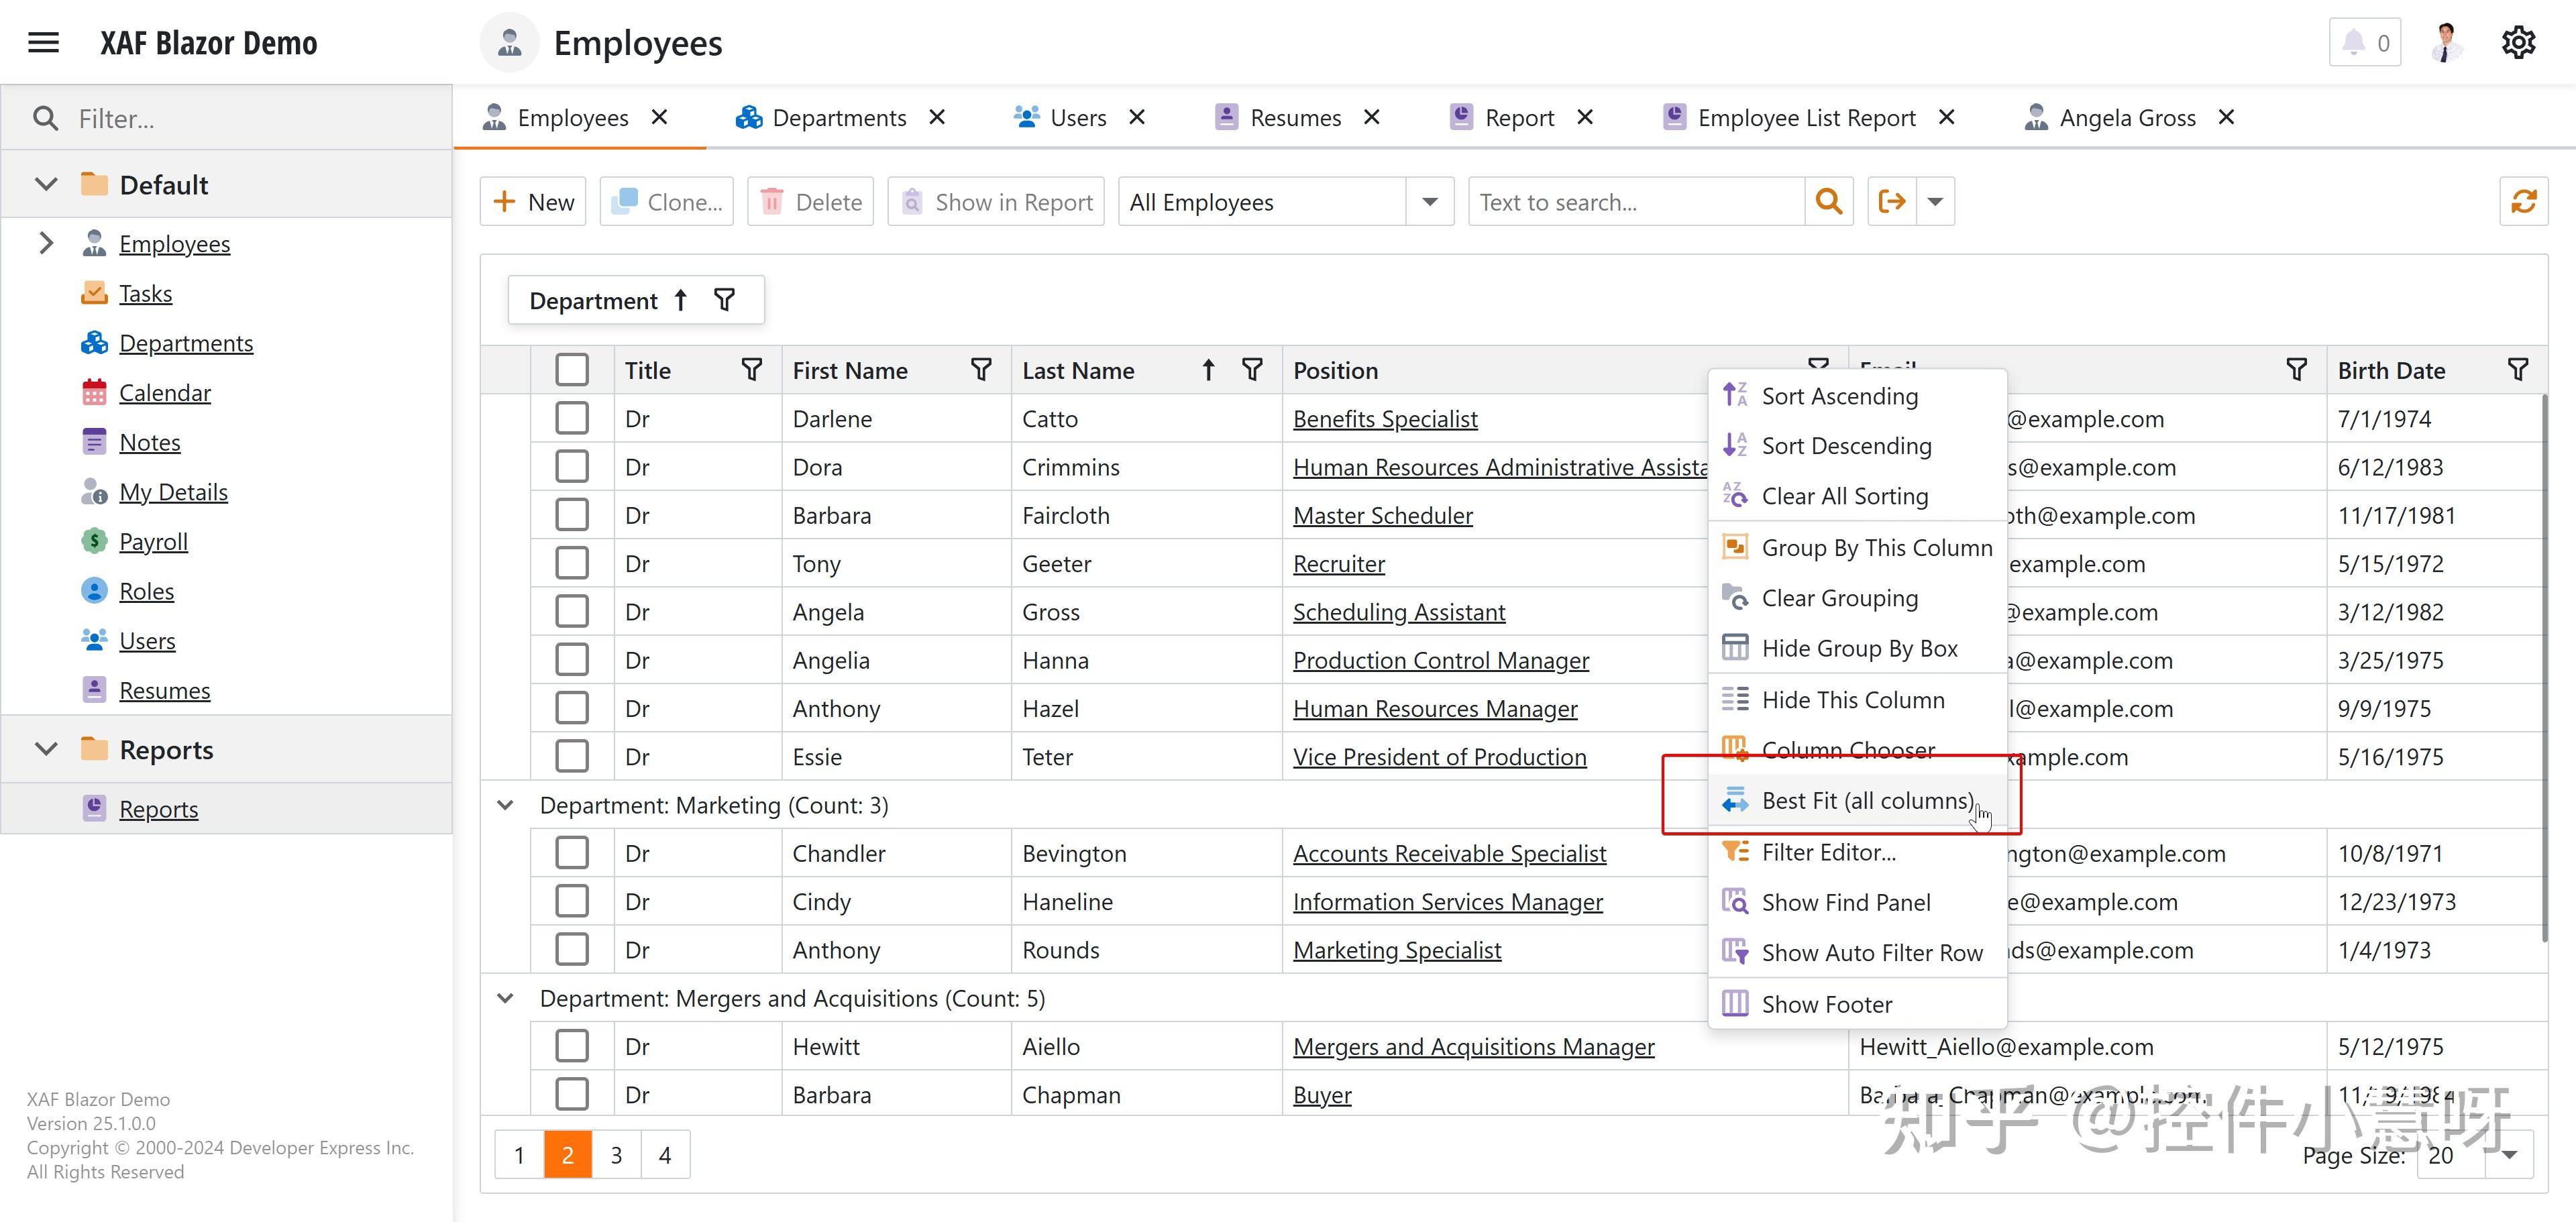Collapse the Marketing department group
Viewport: 2576px width, 1222px height.
[505, 805]
